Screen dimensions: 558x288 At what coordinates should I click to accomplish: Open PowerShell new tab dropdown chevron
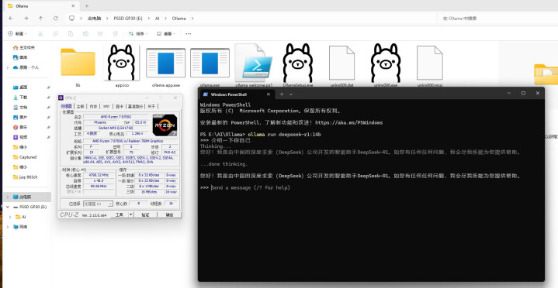coord(291,94)
